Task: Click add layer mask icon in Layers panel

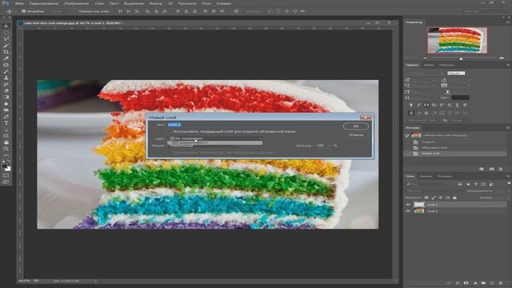Action: 466,283
